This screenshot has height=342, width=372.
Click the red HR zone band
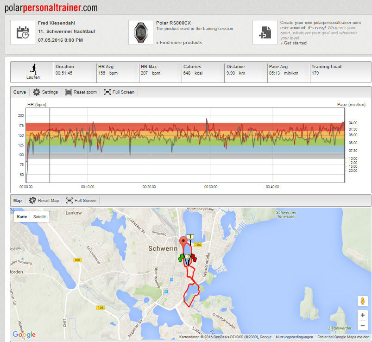click(x=185, y=127)
